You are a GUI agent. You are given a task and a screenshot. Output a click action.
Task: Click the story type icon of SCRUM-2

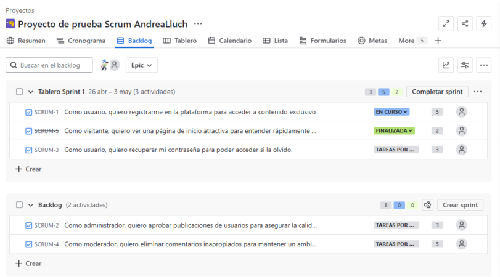[29, 225]
